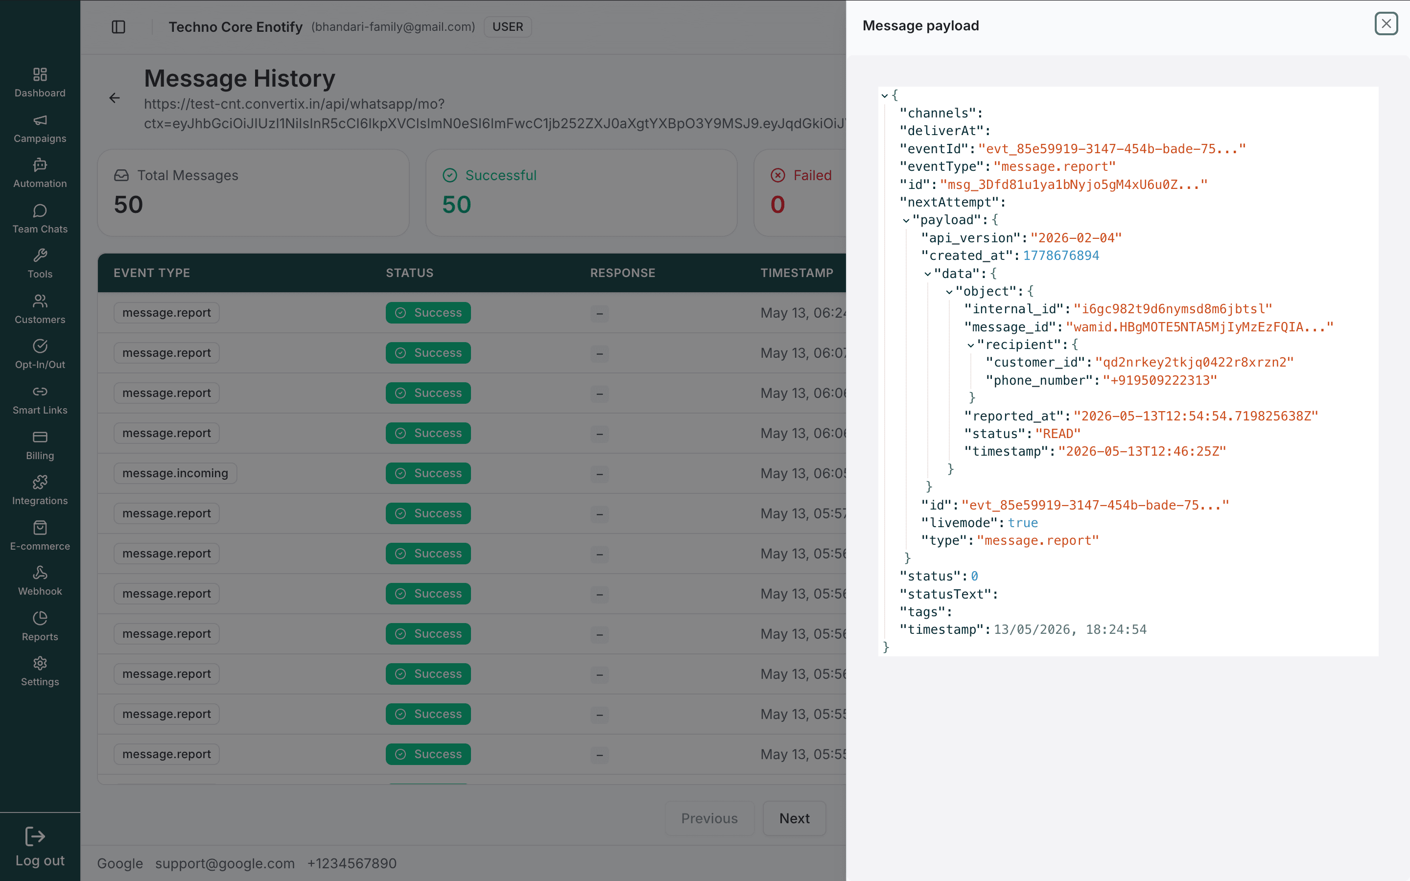Screen dimensions: 1410x881
Task: Click the TIMESTAMP column header
Action: (x=797, y=273)
